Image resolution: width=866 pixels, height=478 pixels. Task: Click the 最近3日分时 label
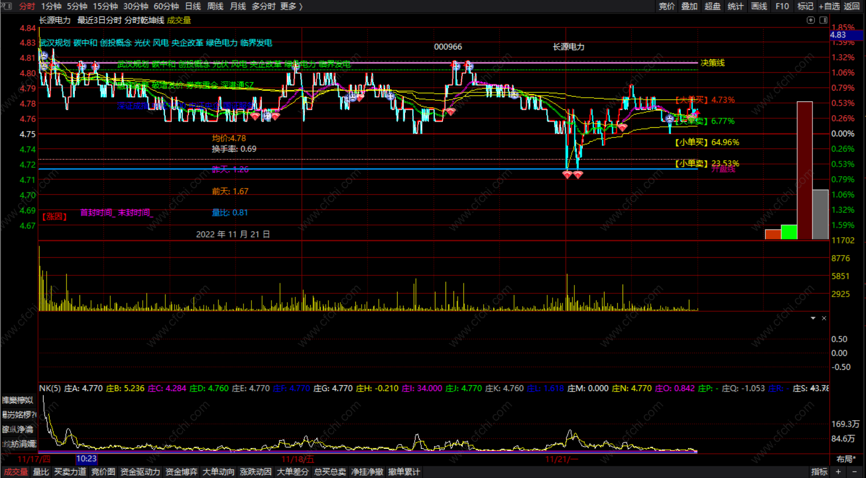click(x=100, y=20)
